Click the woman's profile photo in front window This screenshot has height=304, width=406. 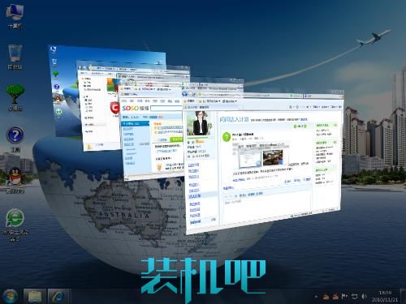(x=201, y=123)
